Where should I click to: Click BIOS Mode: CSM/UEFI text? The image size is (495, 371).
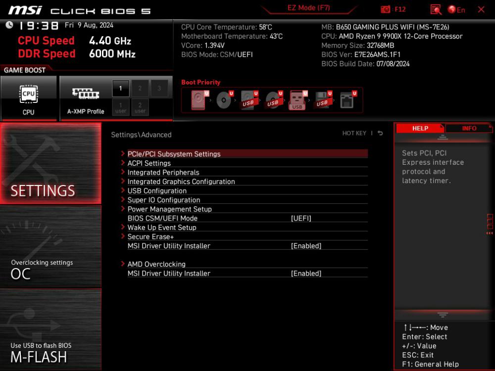click(x=217, y=54)
